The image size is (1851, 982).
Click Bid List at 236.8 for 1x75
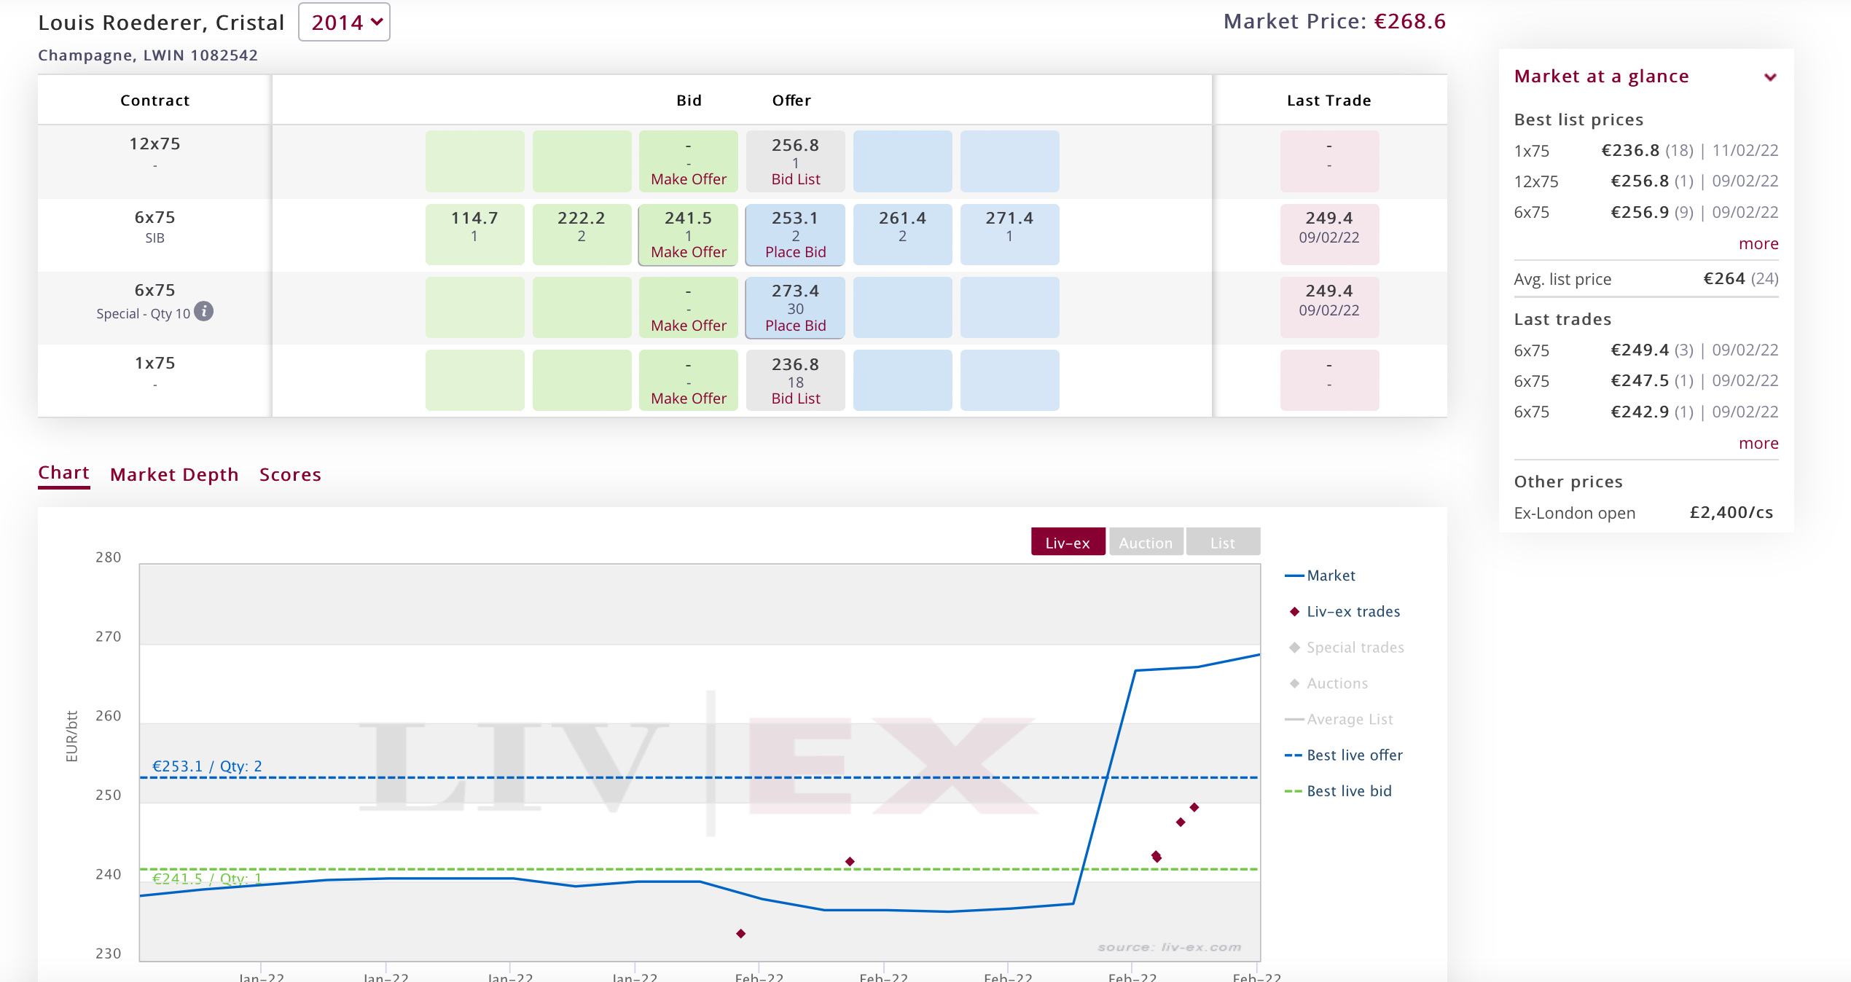tap(796, 398)
